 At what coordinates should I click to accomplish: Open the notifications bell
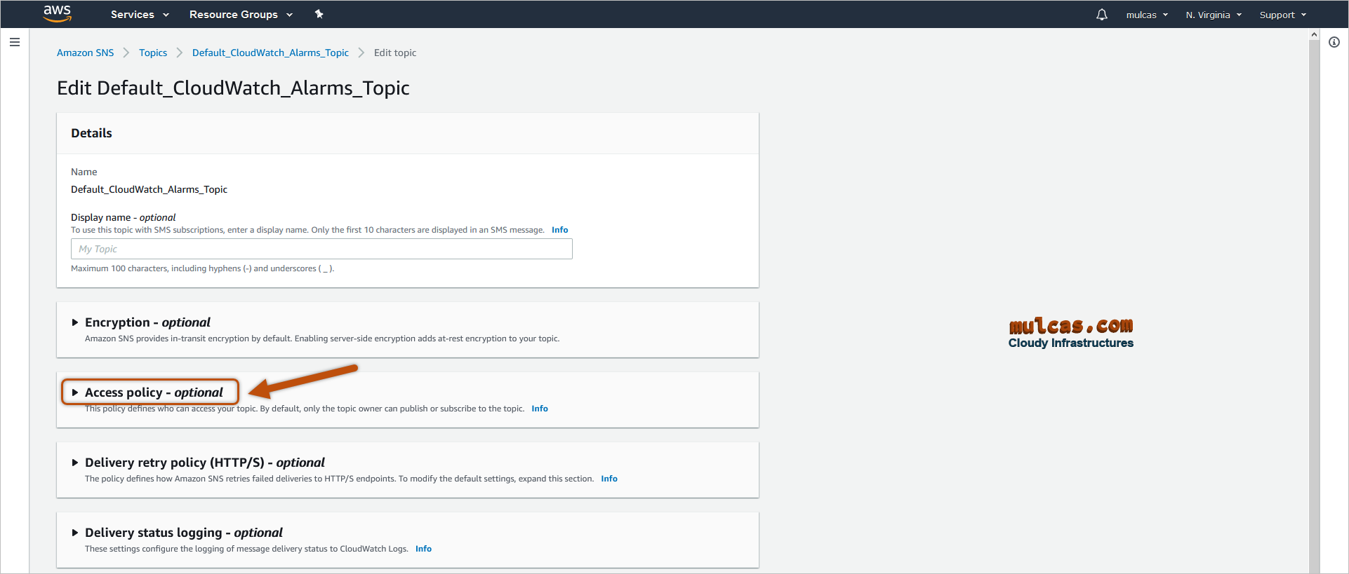(1101, 15)
